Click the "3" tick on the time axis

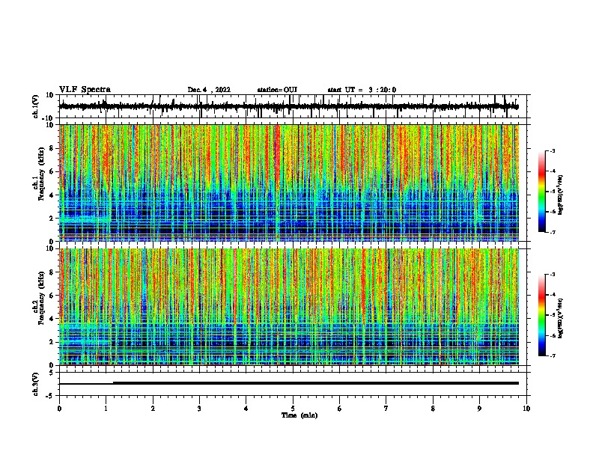pos(199,409)
